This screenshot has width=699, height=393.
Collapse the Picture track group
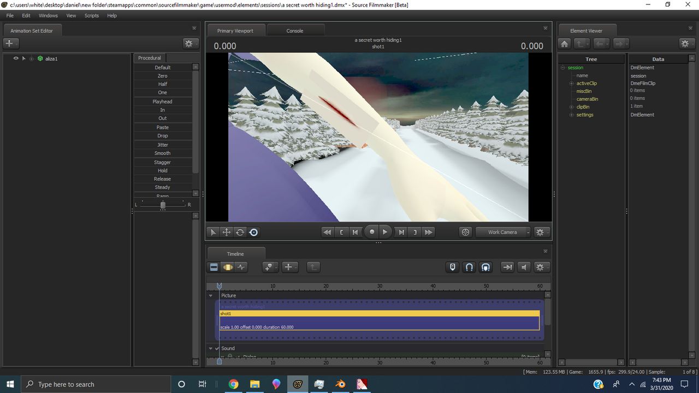(x=211, y=296)
